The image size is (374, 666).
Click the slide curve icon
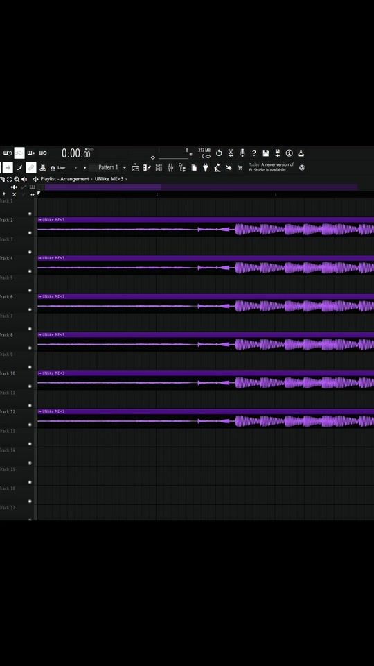click(19, 167)
